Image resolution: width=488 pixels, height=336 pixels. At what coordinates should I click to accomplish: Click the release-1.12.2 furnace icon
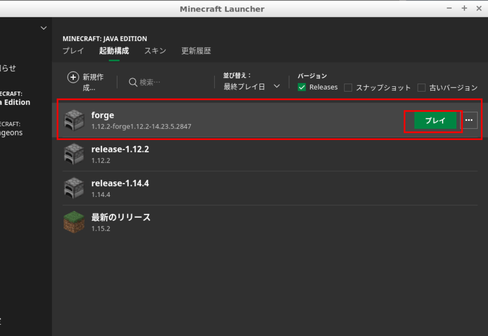74,154
